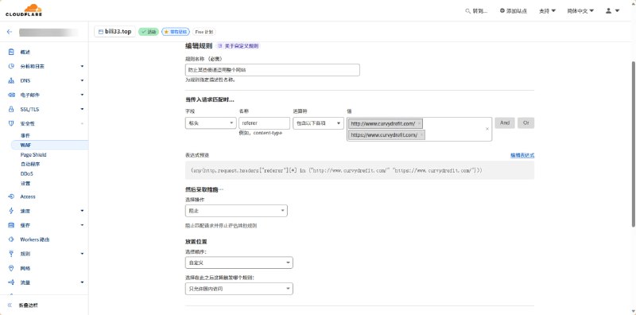636x315 pixels.
Task: Click the bili33.top domain button
Action: [114, 32]
